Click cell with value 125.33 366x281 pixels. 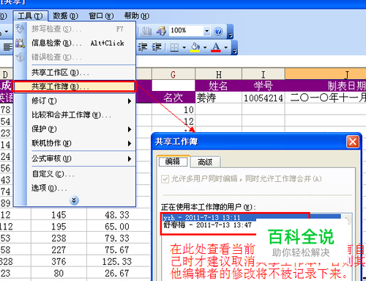(x=119, y=261)
